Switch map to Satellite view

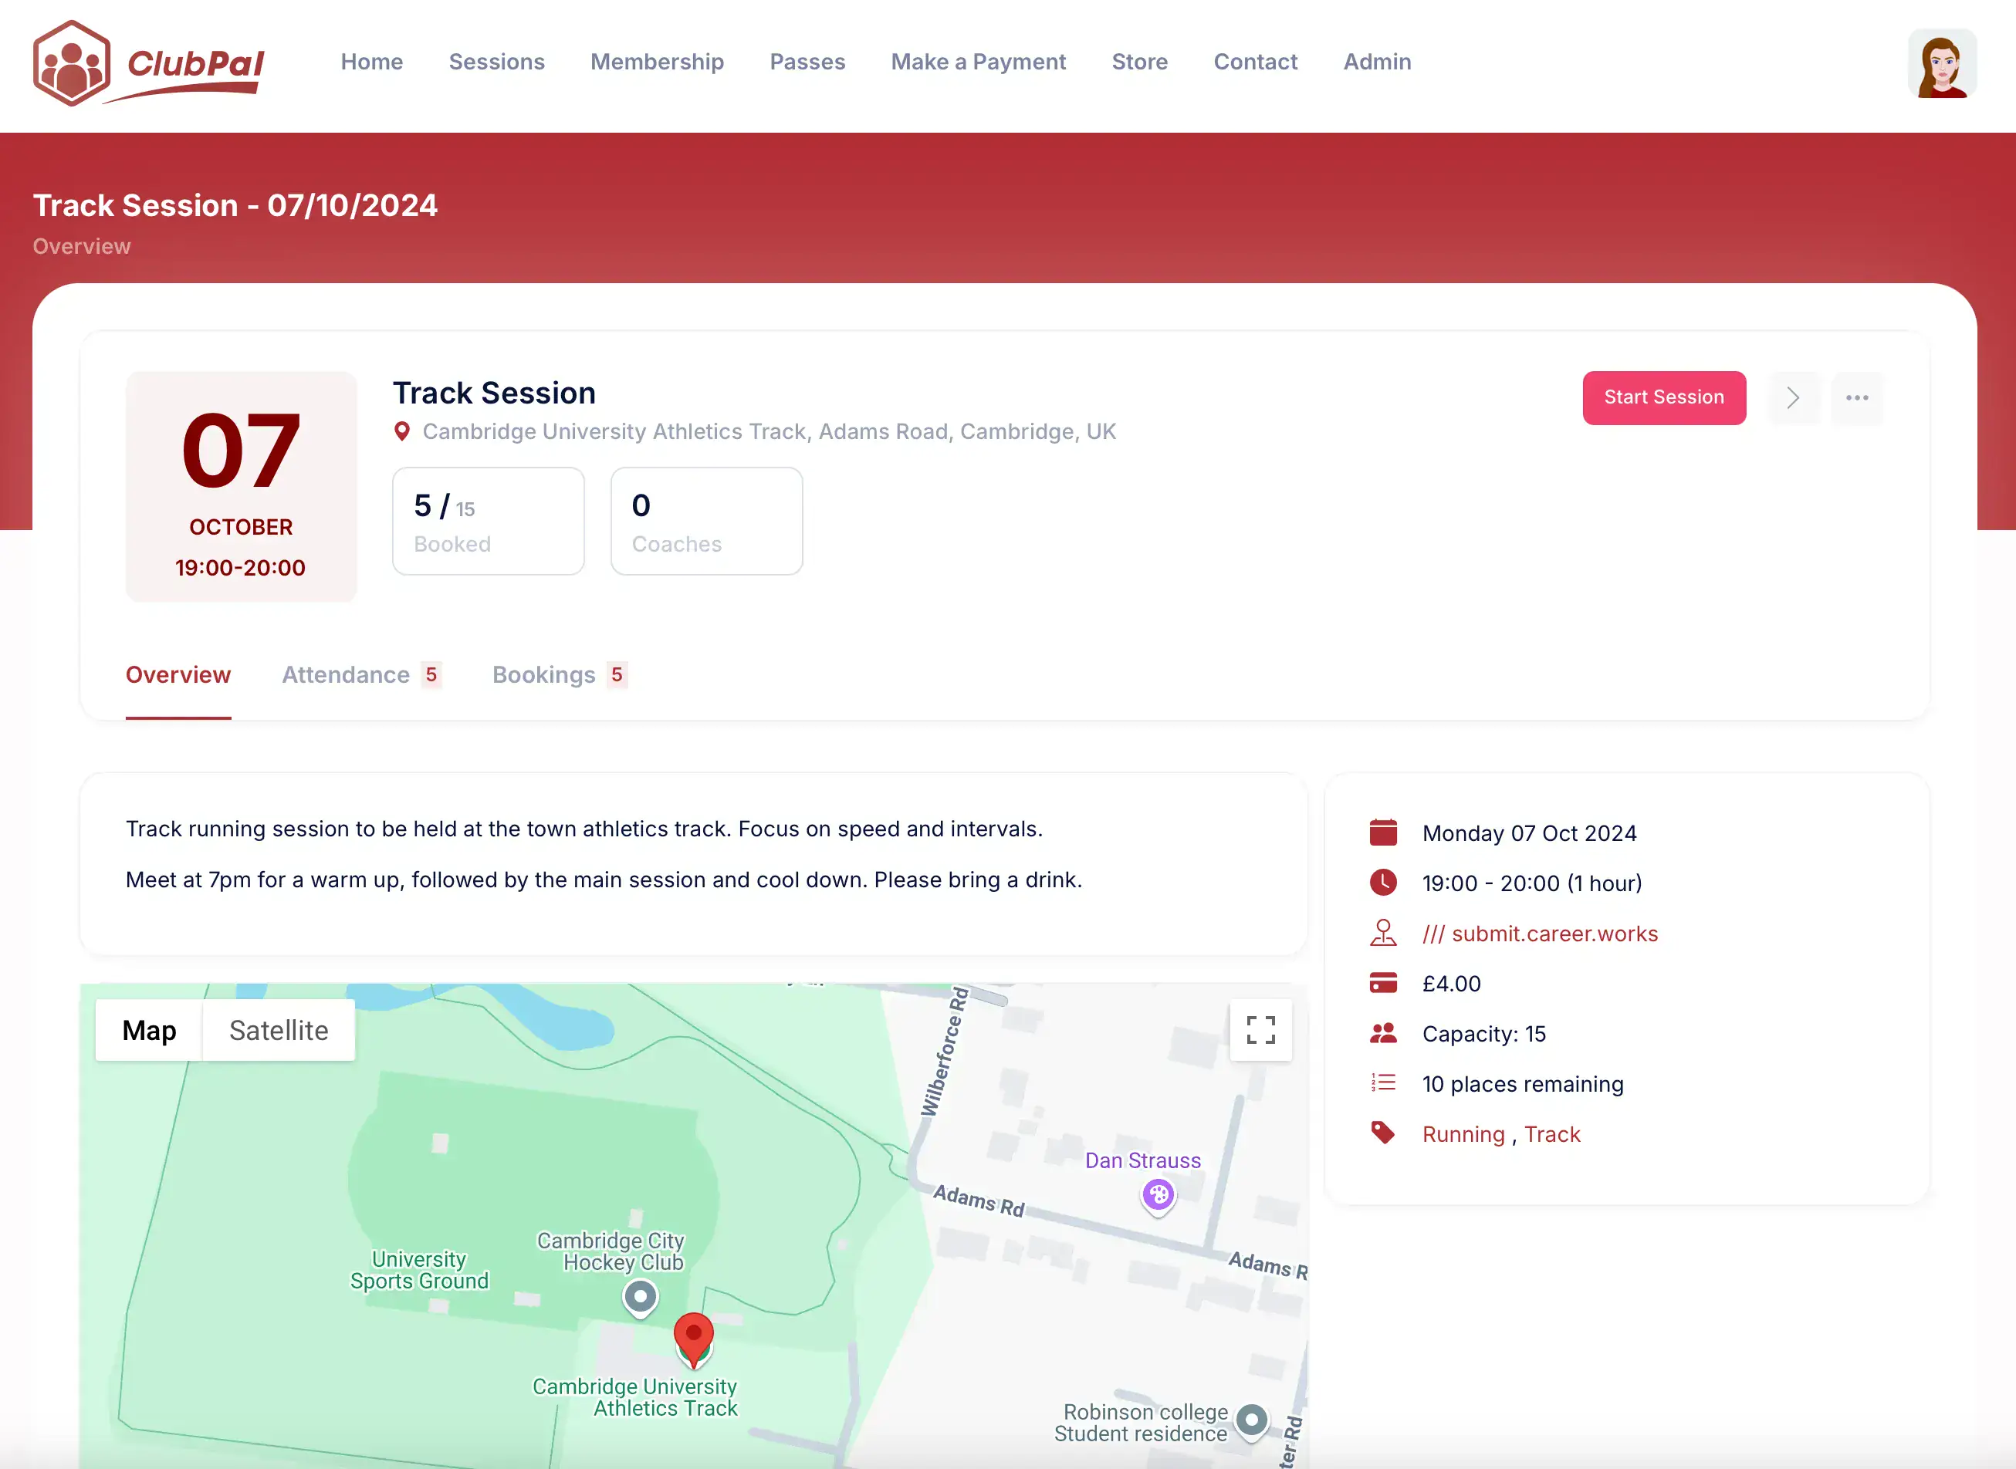coord(279,1030)
